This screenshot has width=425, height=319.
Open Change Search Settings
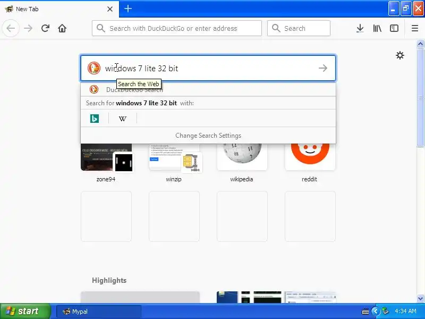208,136
